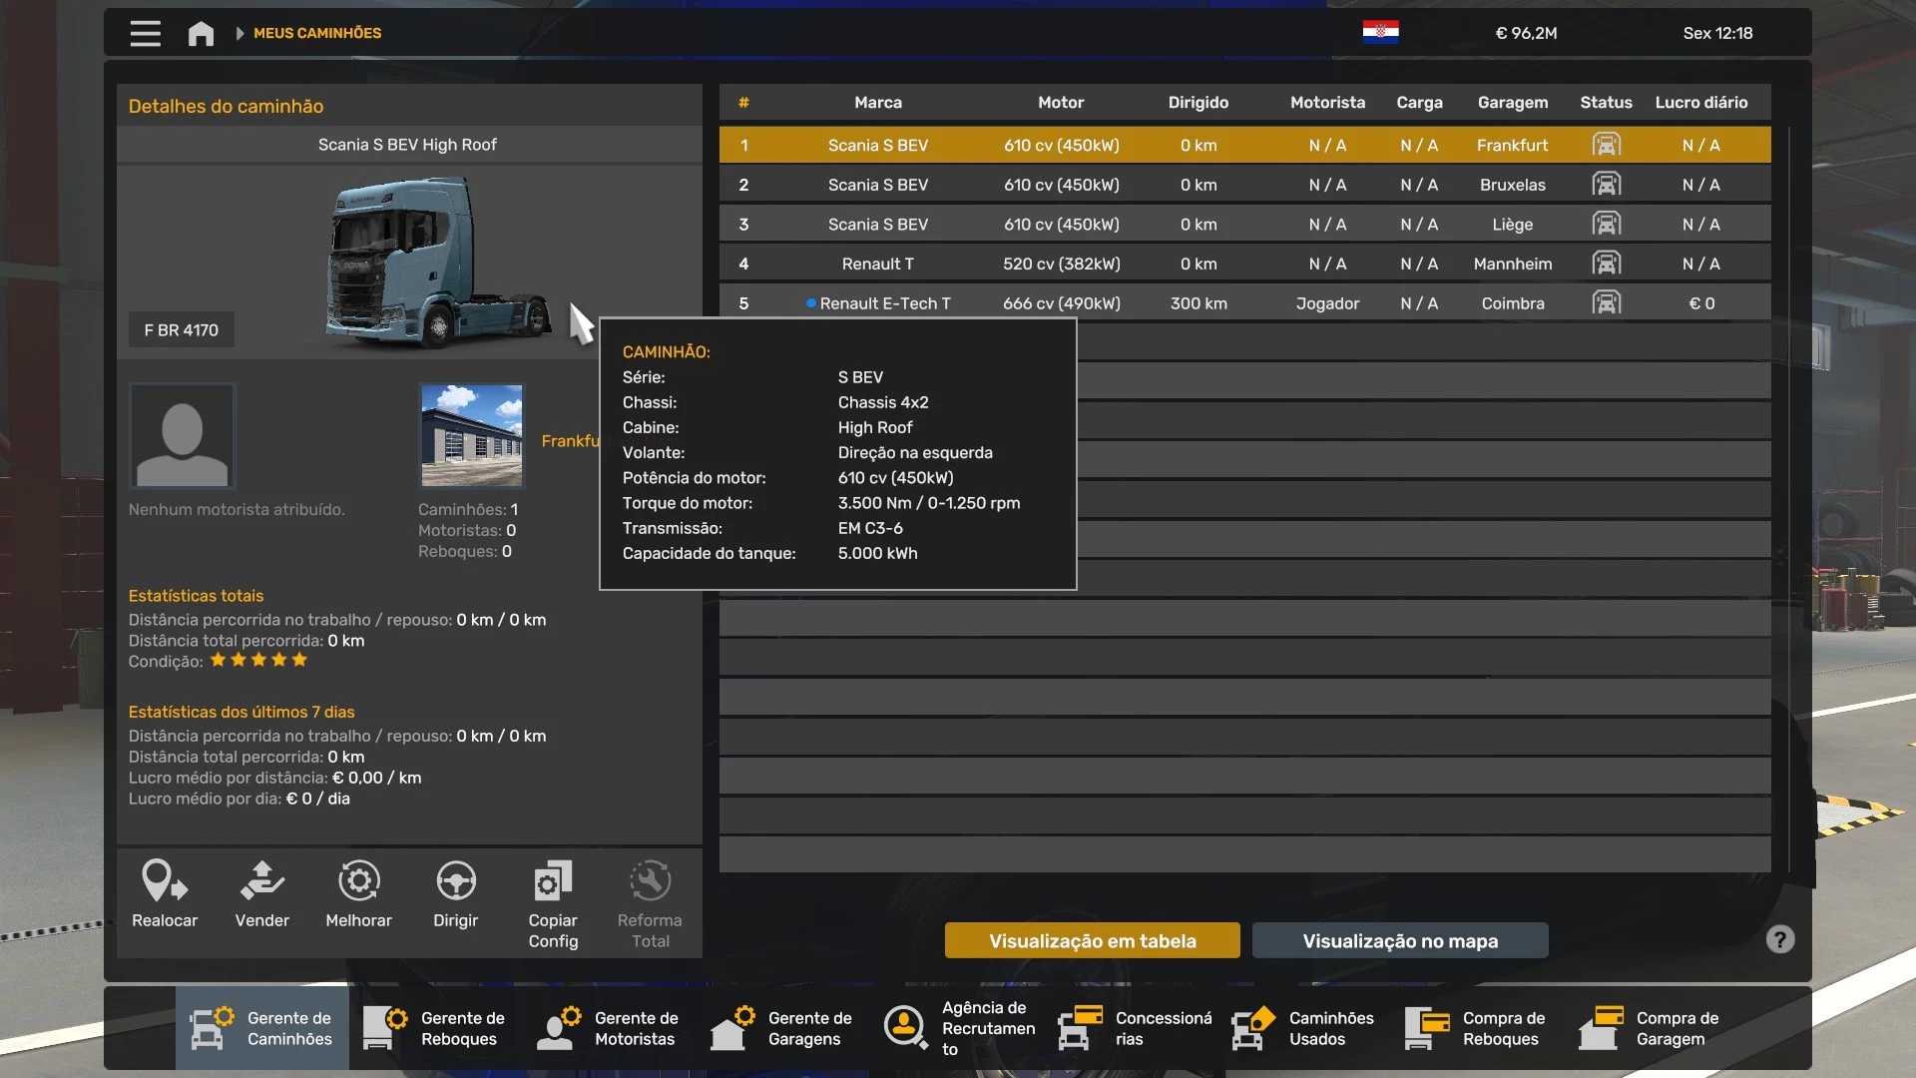Open Gerente de Motoristas tab

[x=609, y=1028]
